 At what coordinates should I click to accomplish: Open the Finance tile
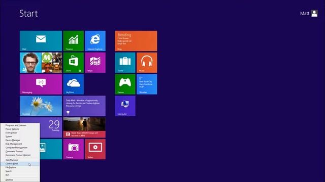pyautogui.click(x=73, y=41)
